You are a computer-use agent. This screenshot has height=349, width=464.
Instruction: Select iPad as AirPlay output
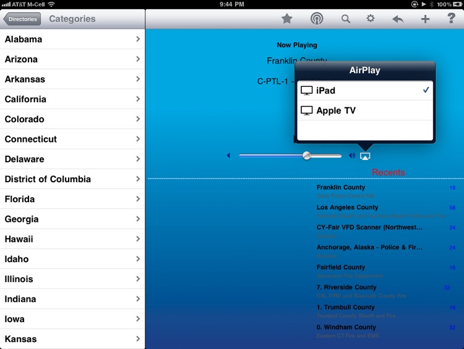(365, 91)
